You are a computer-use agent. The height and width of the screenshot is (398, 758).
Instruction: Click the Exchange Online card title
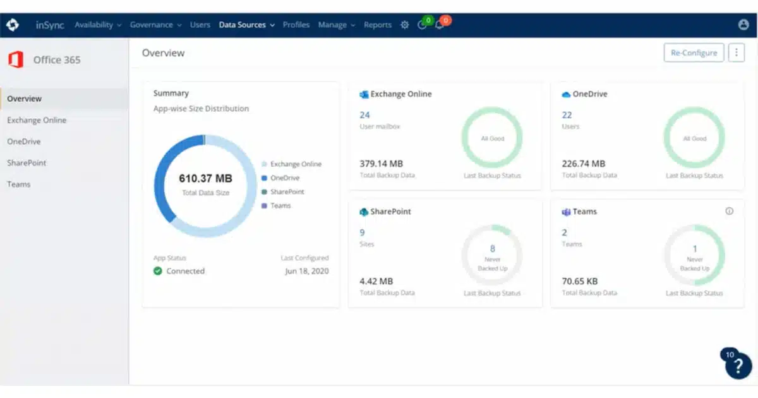pos(401,94)
